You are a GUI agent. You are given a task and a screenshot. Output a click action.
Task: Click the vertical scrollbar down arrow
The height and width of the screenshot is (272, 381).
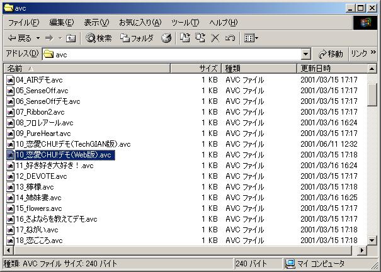pos(372,241)
